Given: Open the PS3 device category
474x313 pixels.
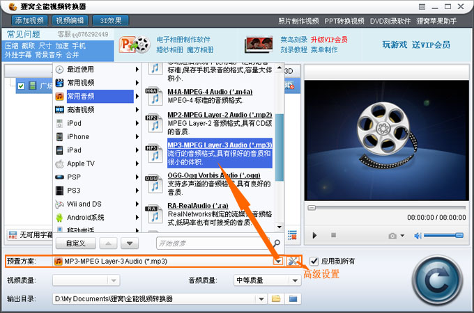Looking at the screenshot, I should pos(97,191).
